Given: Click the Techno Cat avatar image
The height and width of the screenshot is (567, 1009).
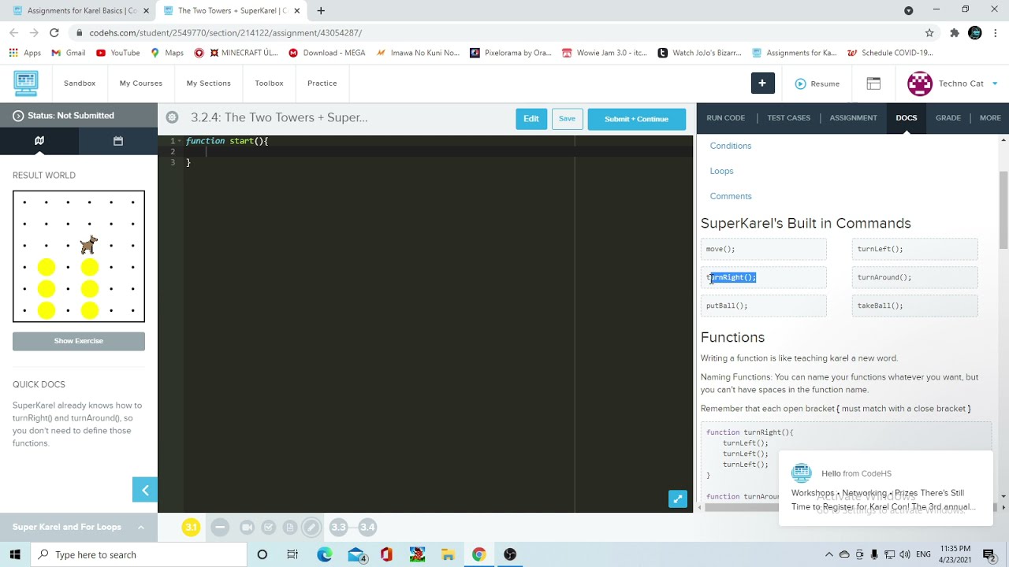Looking at the screenshot, I should pos(920,83).
